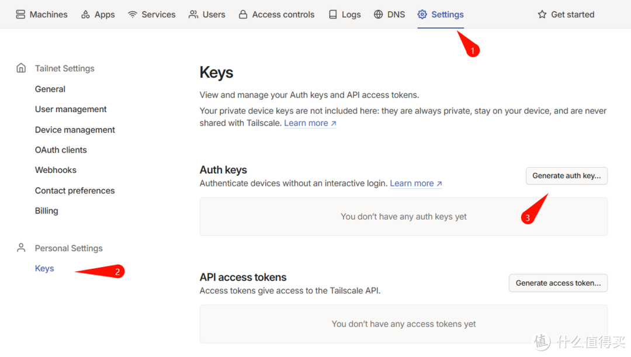
Task: View the Logs tab
Action: tap(345, 15)
